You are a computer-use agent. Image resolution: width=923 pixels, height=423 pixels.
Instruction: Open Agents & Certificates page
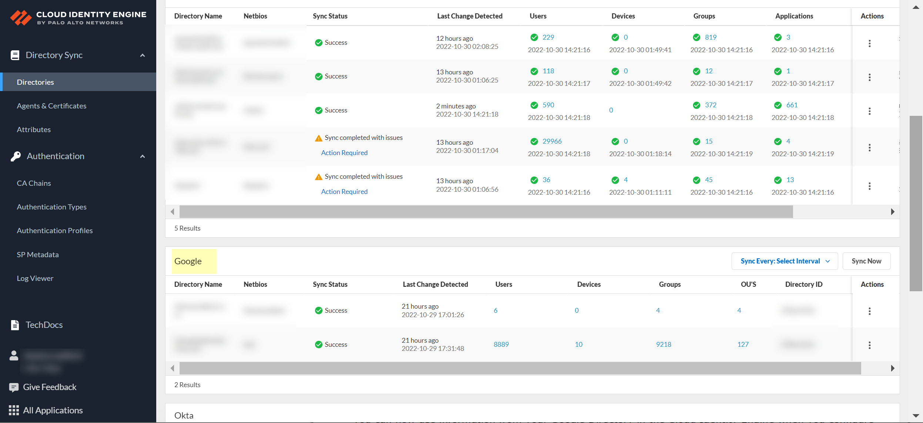coord(51,106)
